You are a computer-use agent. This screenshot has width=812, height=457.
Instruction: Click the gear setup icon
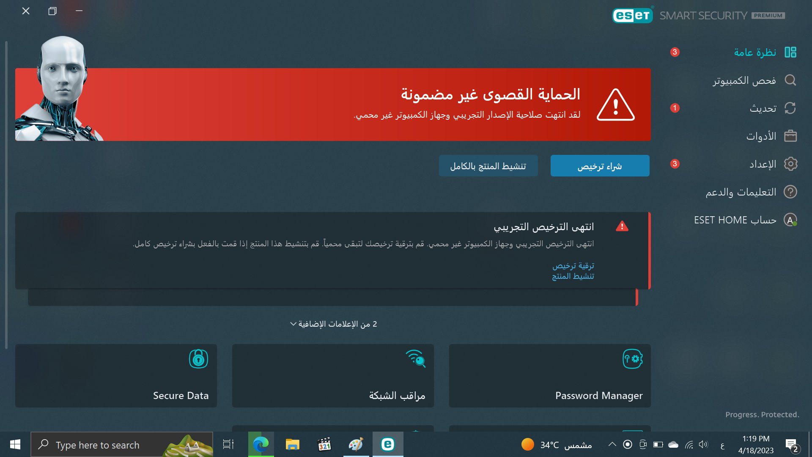click(790, 164)
